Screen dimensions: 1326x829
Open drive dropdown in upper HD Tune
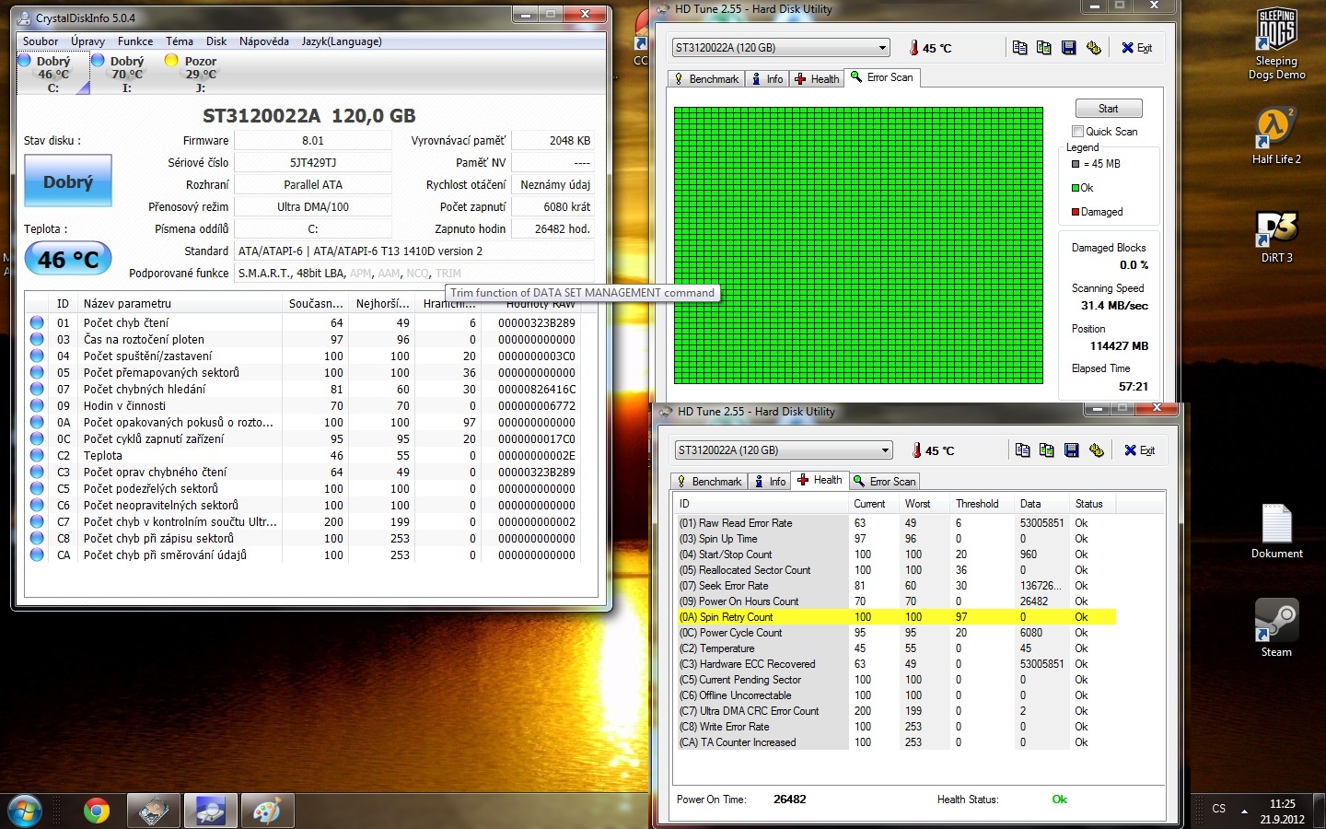(883, 48)
